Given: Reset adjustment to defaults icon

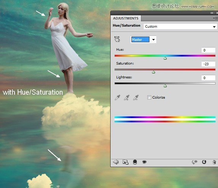Looking at the screenshot, I should (204, 162).
